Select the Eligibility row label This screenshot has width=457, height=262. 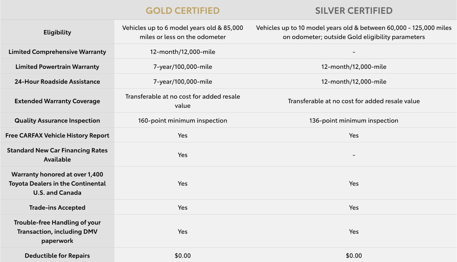coord(57,32)
